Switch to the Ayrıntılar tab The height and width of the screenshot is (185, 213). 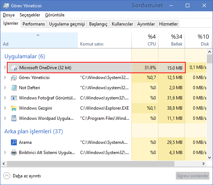point(146,24)
